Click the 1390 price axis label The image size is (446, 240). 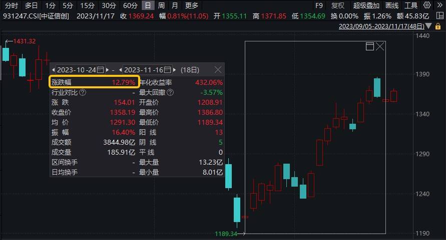click(422, 74)
